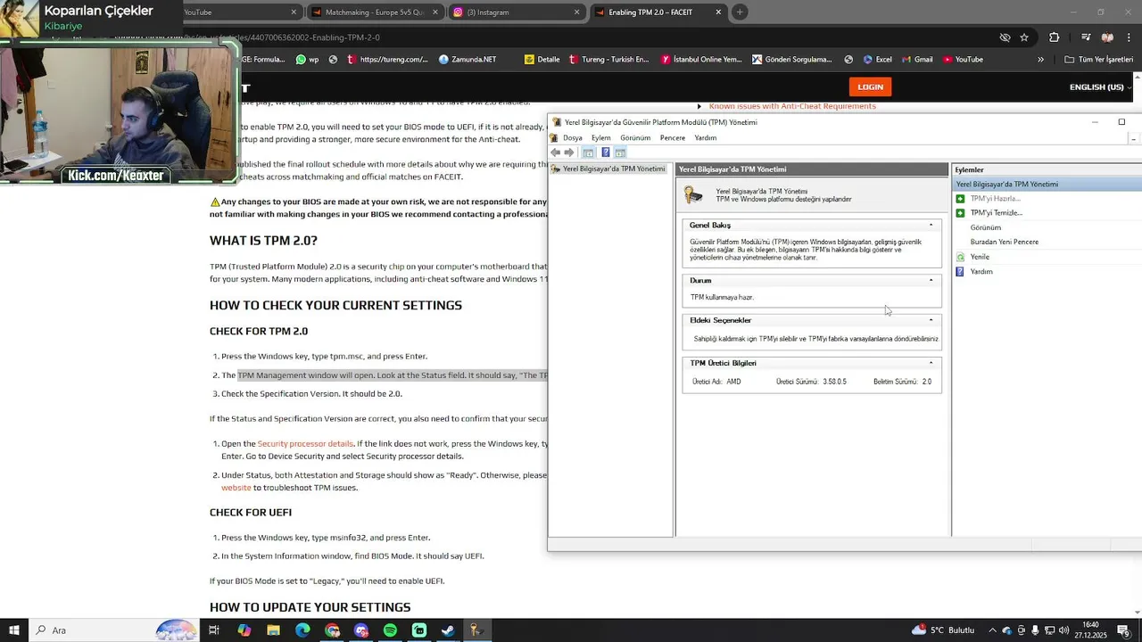
Task: Click the eye-slash tracking protection icon
Action: click(x=1005, y=37)
